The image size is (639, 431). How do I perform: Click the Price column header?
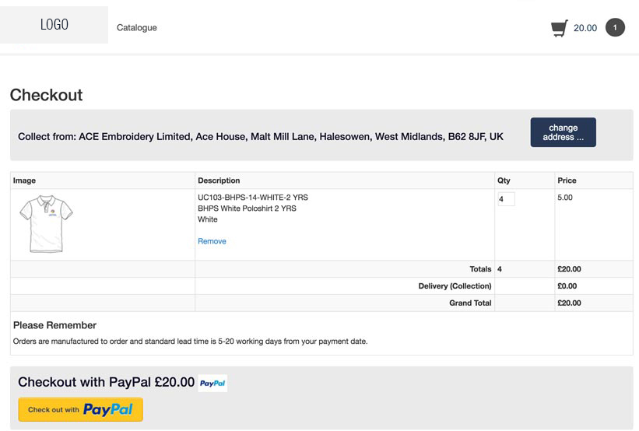[x=567, y=180]
